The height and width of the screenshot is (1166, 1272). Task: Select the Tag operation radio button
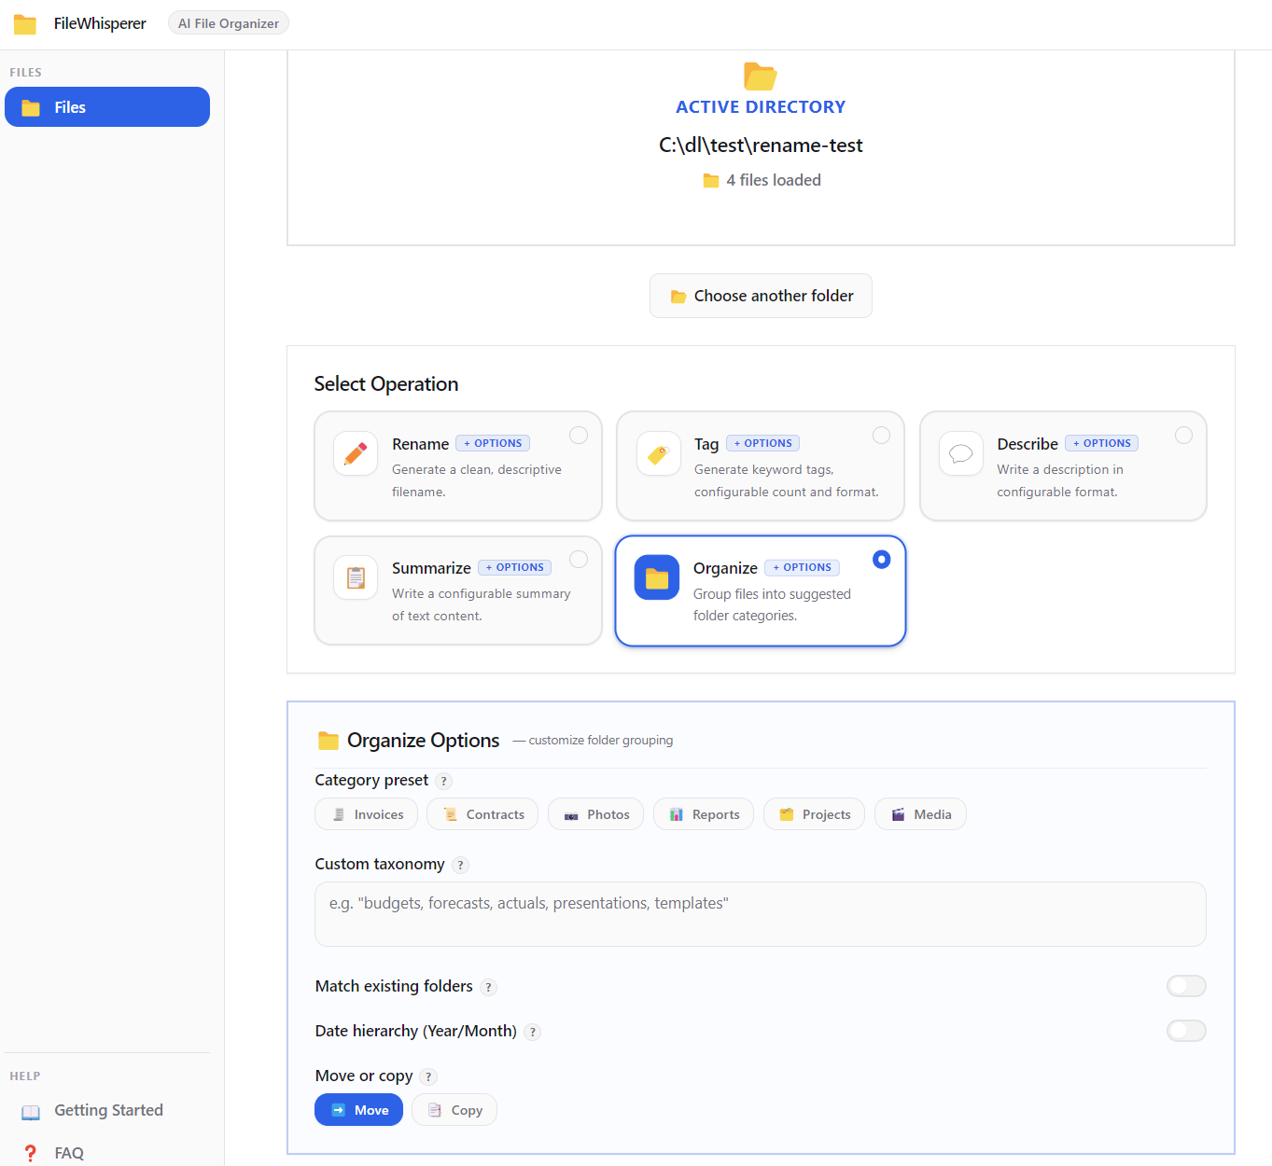tap(881, 436)
